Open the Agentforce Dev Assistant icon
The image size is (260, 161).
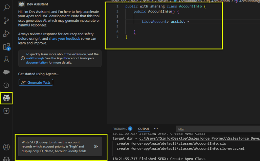[x=6, y=98]
